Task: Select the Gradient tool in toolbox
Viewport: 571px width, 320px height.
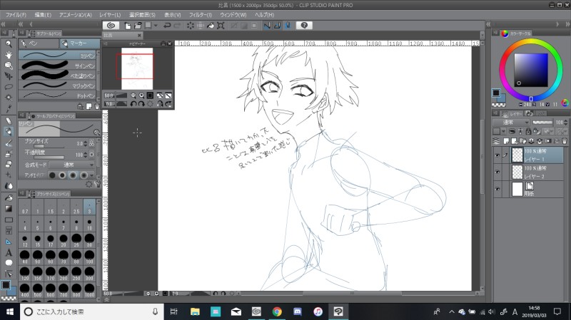Action: tap(9, 209)
